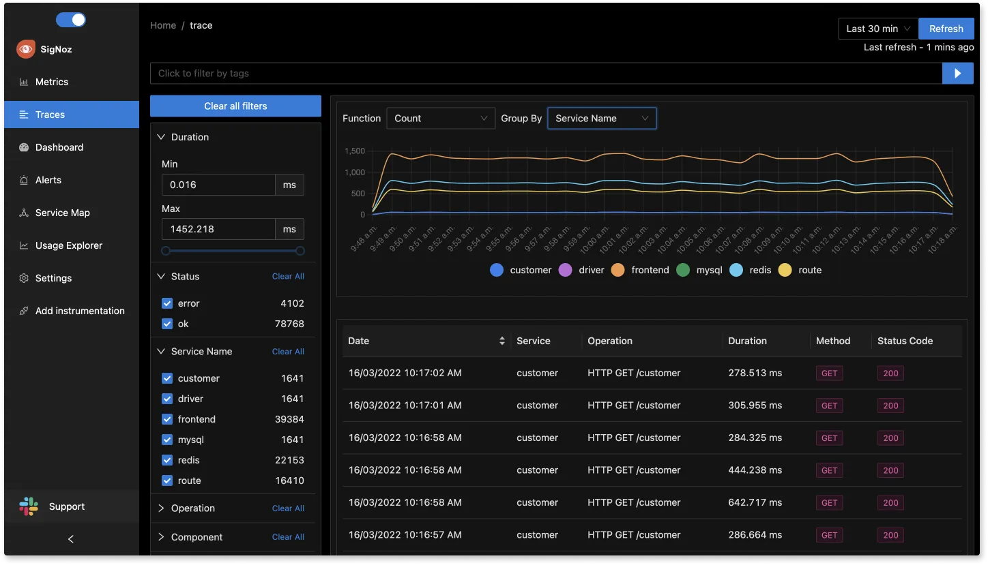Click the Home breadcrumb link
988x565 pixels.
point(162,25)
